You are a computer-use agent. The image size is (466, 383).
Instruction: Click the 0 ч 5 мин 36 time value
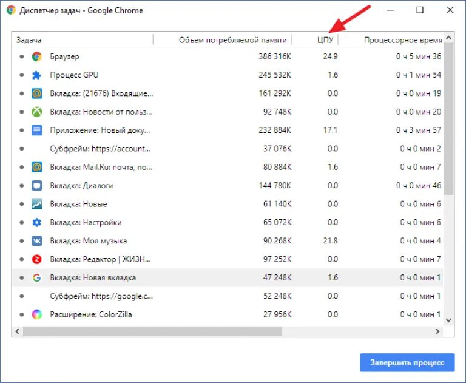pyautogui.click(x=419, y=56)
